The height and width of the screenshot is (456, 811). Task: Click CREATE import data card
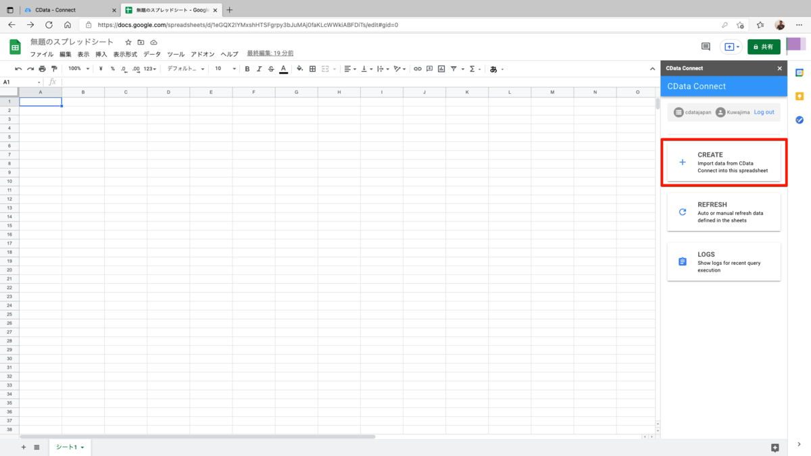click(724, 162)
